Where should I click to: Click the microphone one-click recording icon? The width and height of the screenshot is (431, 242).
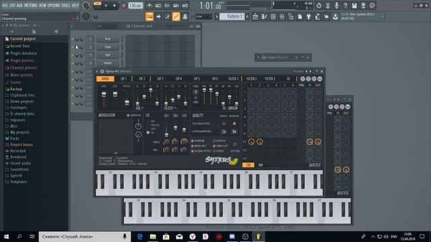[x=337, y=5]
